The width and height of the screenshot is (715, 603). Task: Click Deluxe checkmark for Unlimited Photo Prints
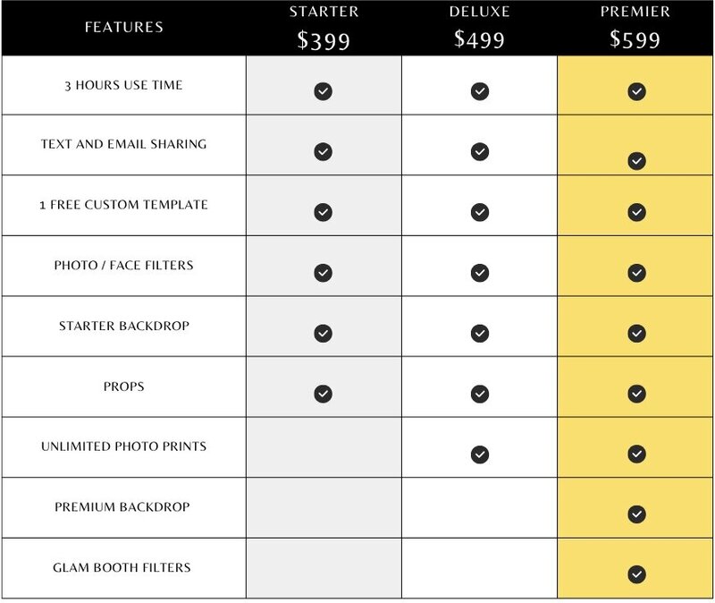tap(480, 454)
